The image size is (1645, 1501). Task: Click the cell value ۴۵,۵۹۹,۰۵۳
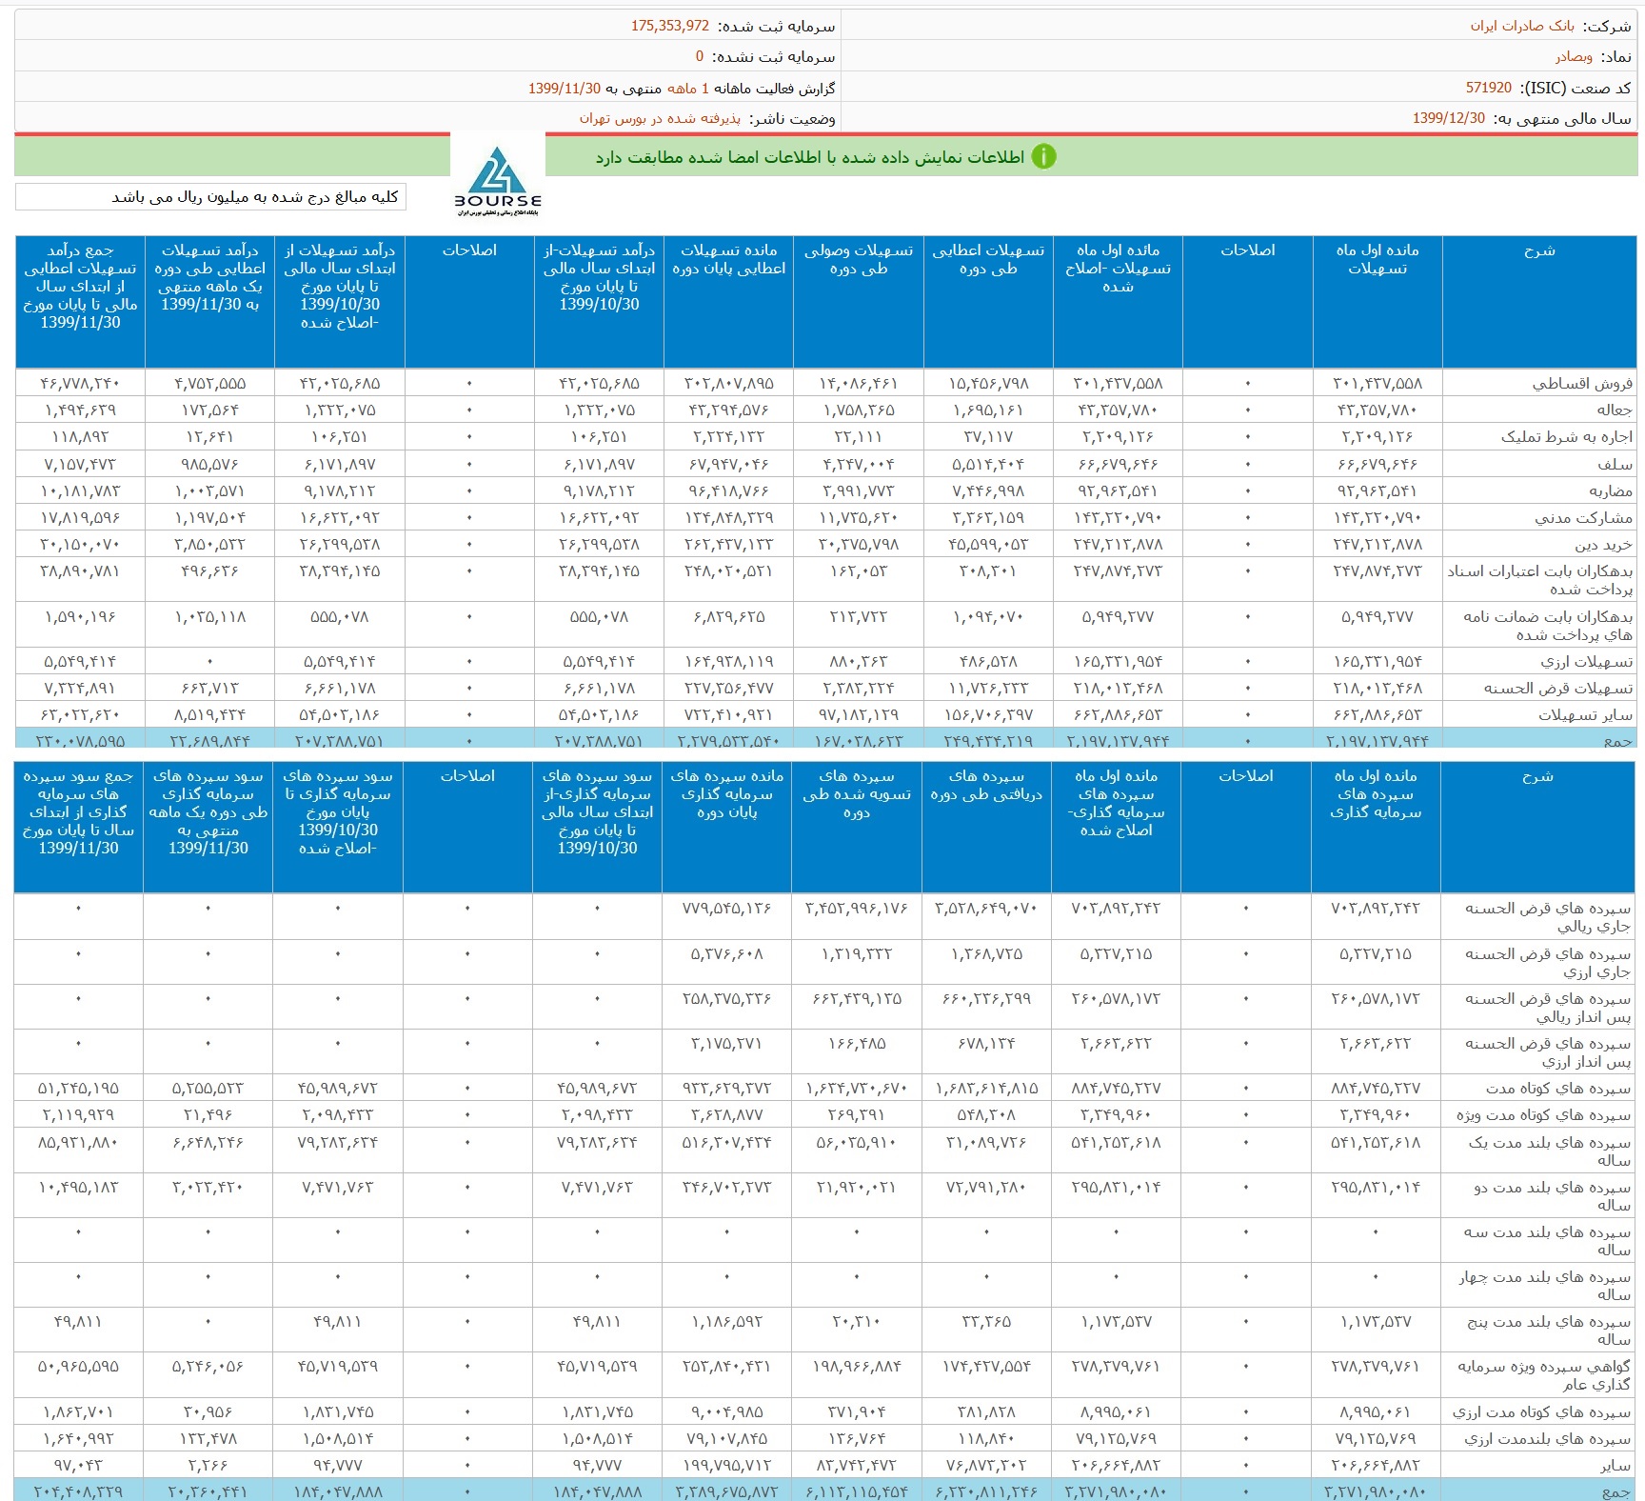(988, 545)
